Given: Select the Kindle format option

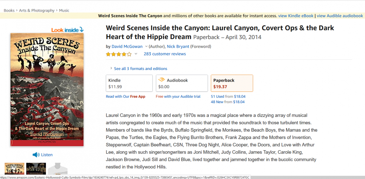Looking at the screenshot, I should 129,83.
